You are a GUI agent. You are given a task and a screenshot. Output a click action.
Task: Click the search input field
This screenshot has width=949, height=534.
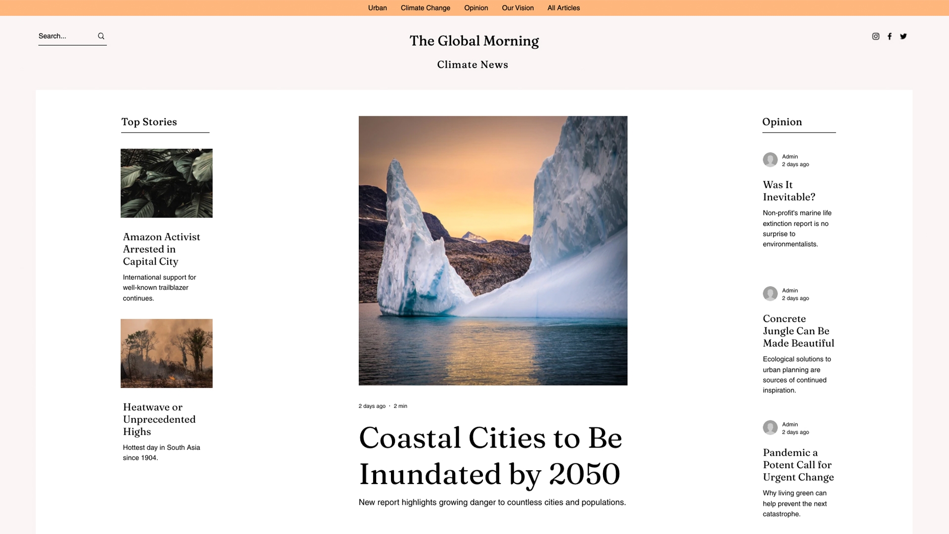pyautogui.click(x=65, y=36)
